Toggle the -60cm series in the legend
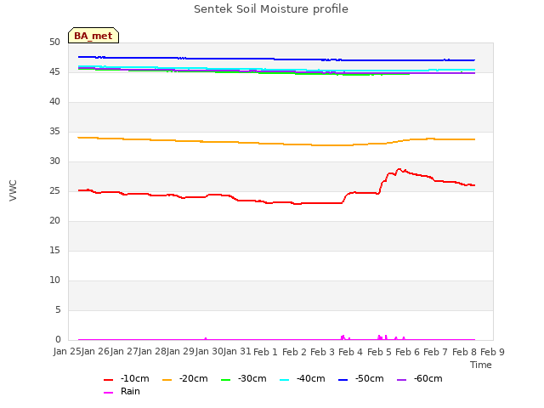This screenshot has height=408, width=544. 420,379
